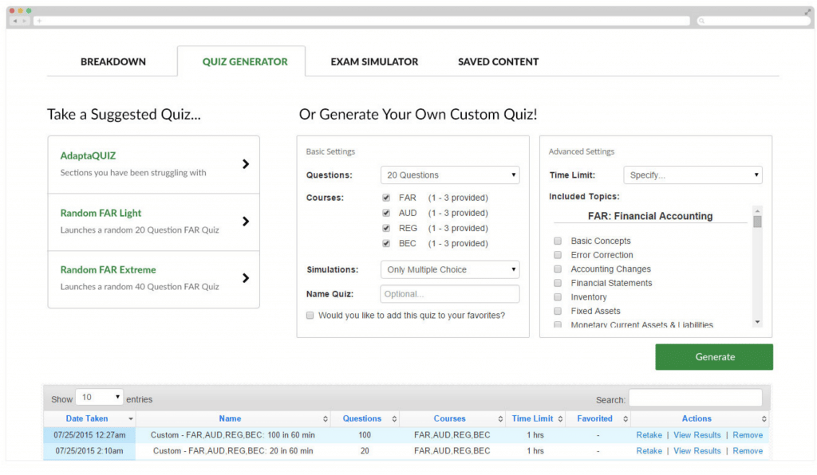
Task: Retake the 100-question quiz
Action: (x=649, y=435)
